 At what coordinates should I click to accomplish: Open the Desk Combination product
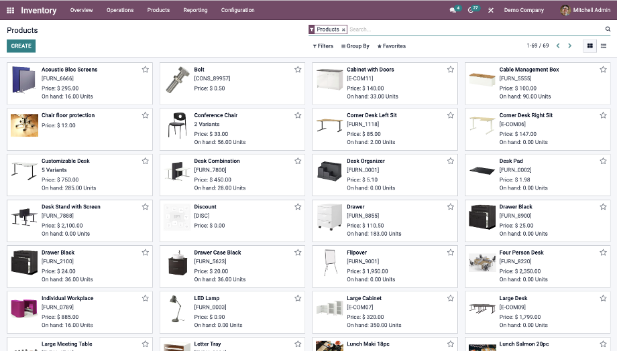232,175
